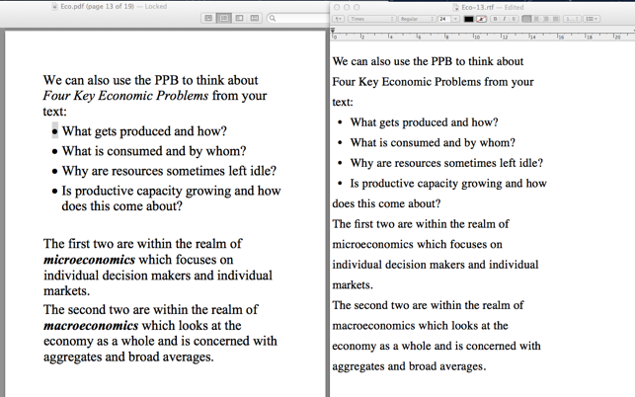635x397 pixels.
Task: Open the text background color swatch
Action: 481,19
